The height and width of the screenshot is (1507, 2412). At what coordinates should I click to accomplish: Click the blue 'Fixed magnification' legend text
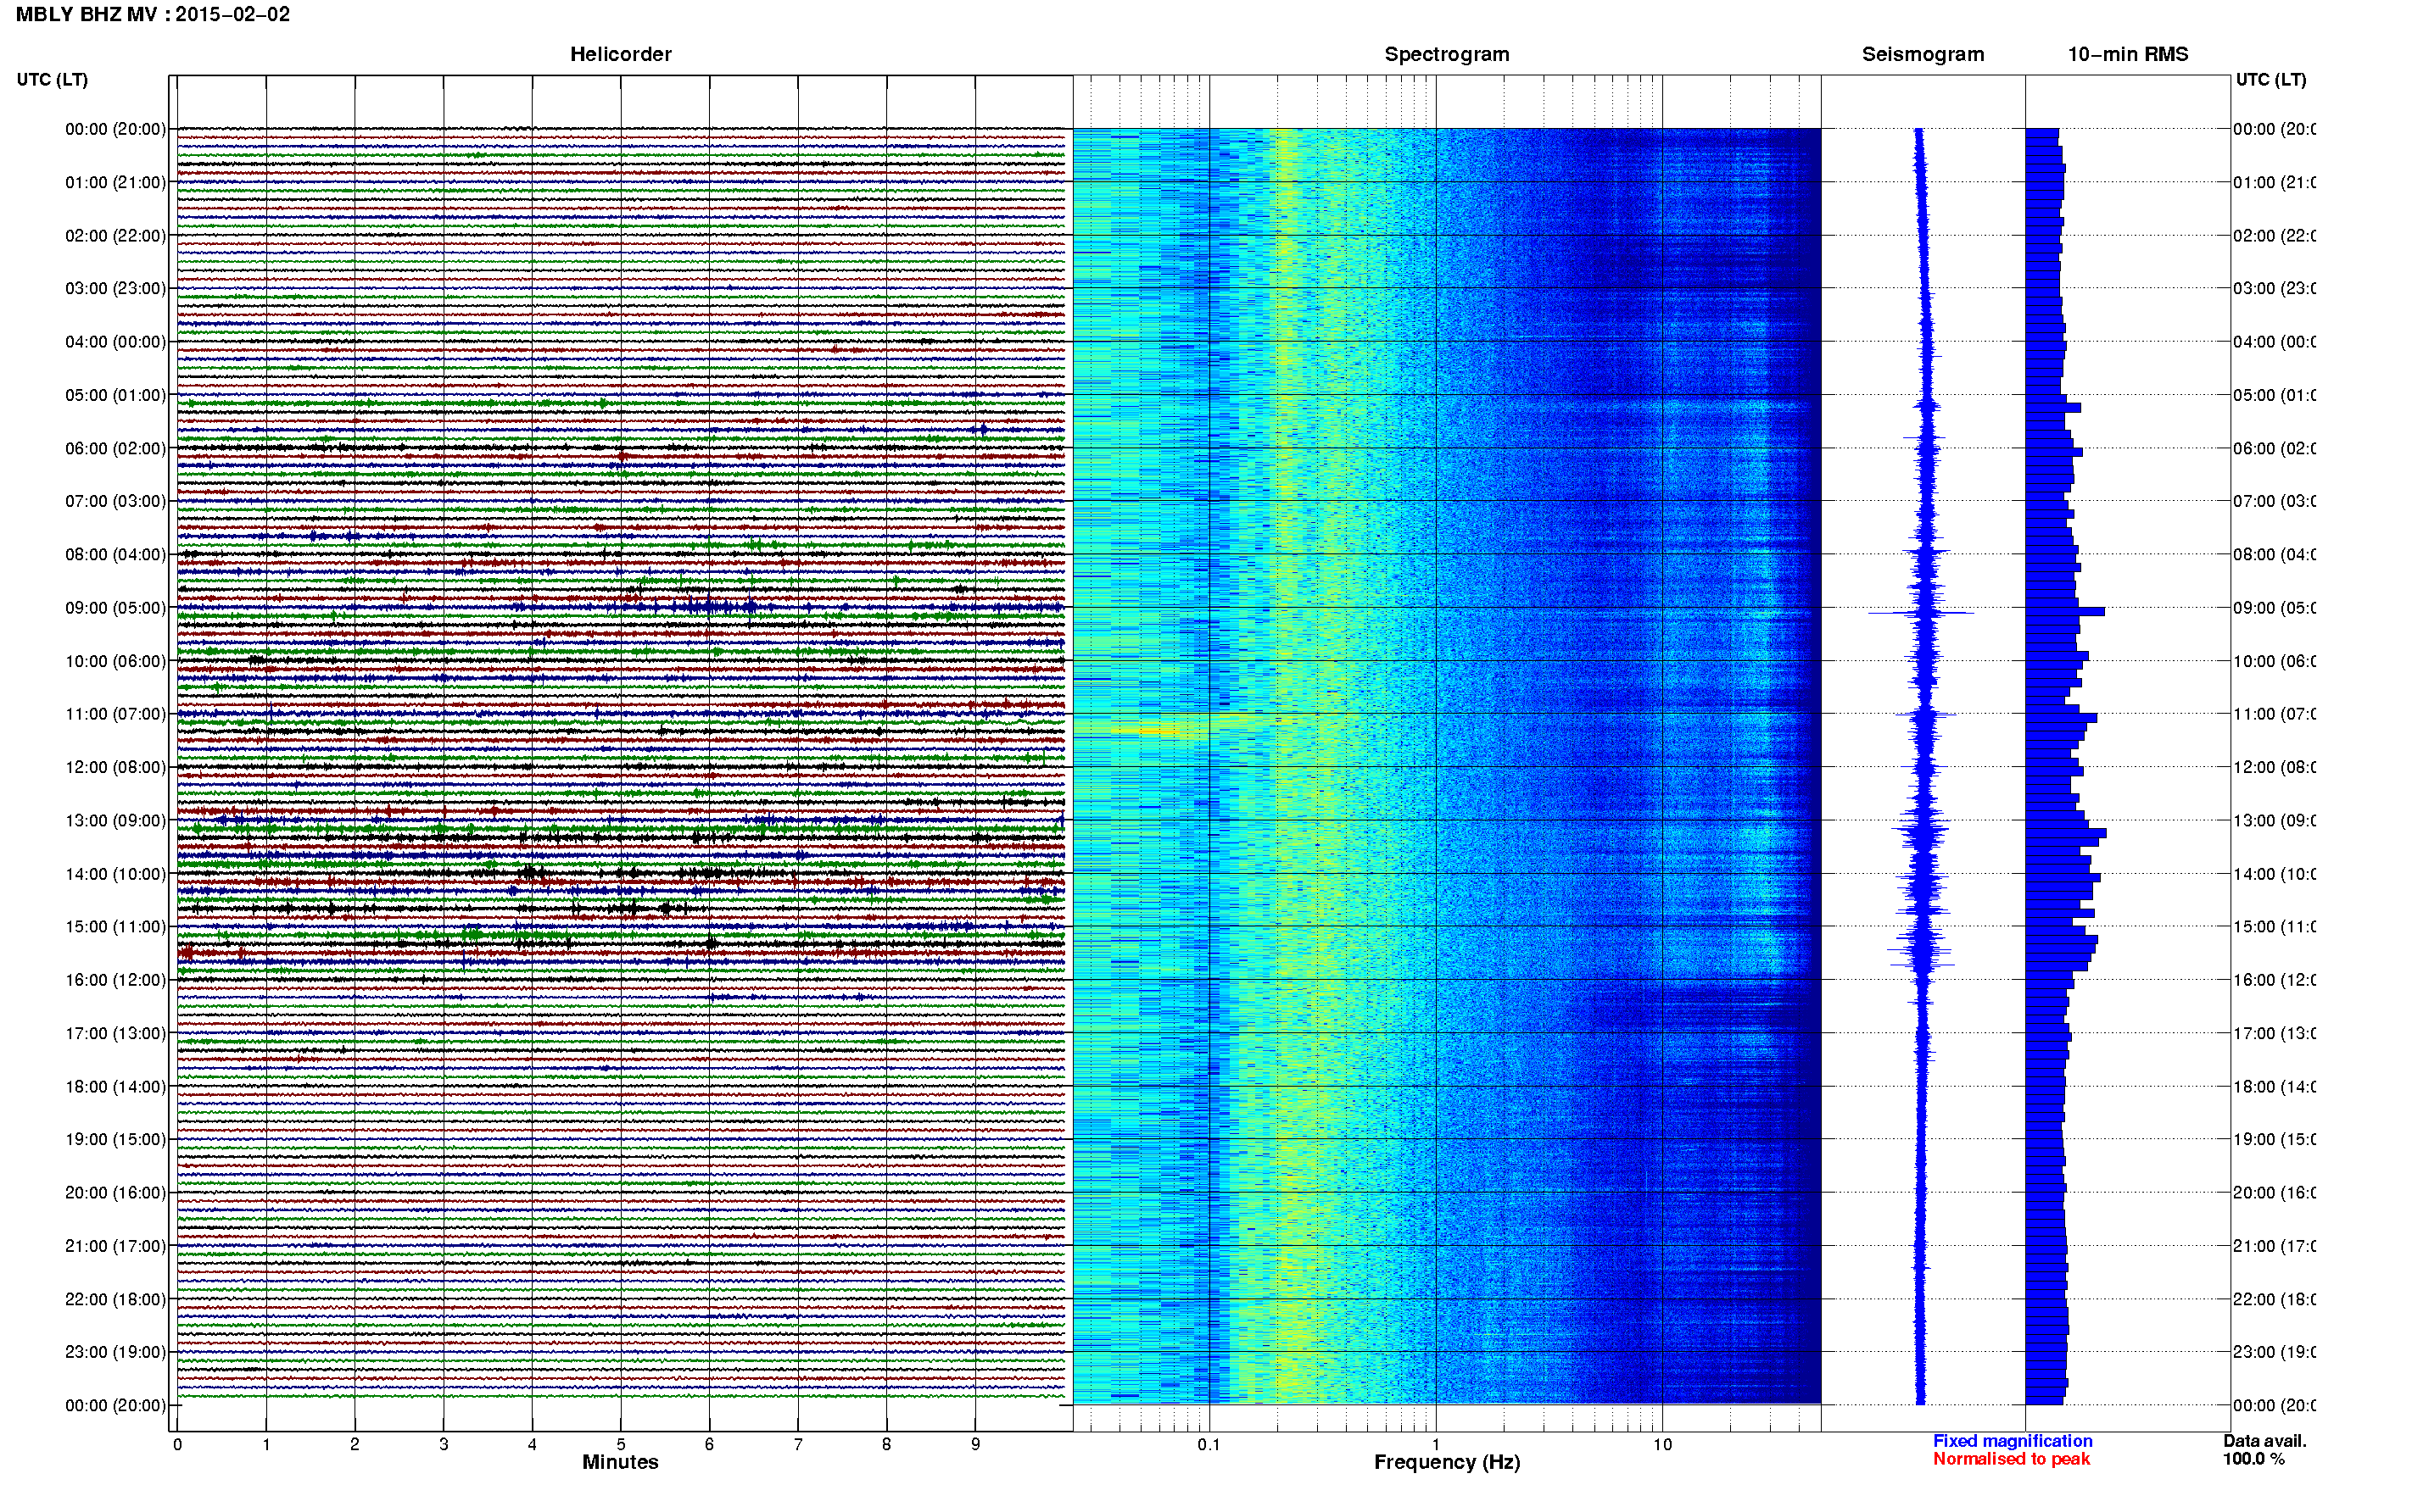2013,1441
